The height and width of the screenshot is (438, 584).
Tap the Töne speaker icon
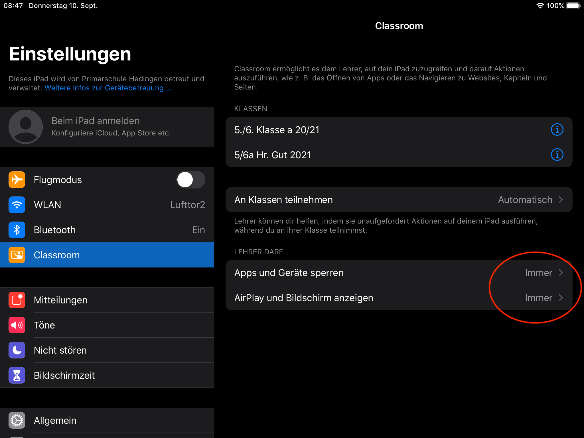coord(17,325)
